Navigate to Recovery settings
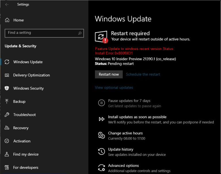Viewport: 221px width, 174px height. click(x=21, y=128)
